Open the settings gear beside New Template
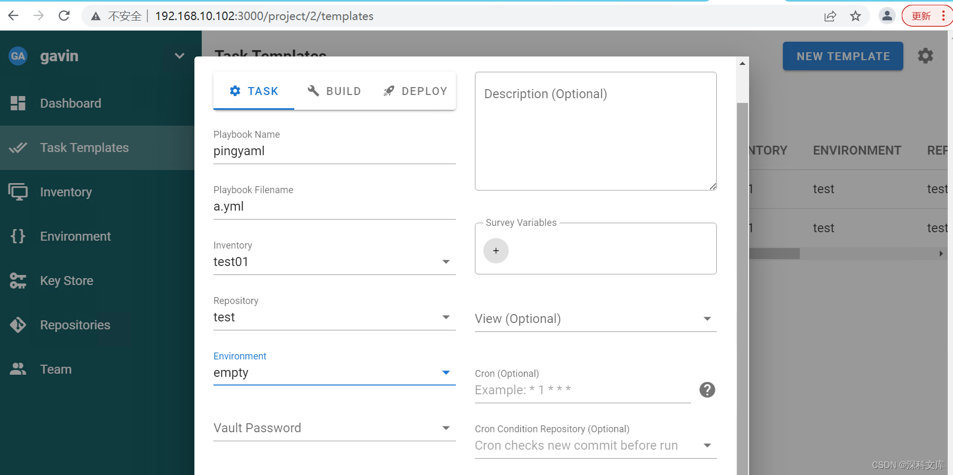The height and width of the screenshot is (475, 953). pos(926,55)
